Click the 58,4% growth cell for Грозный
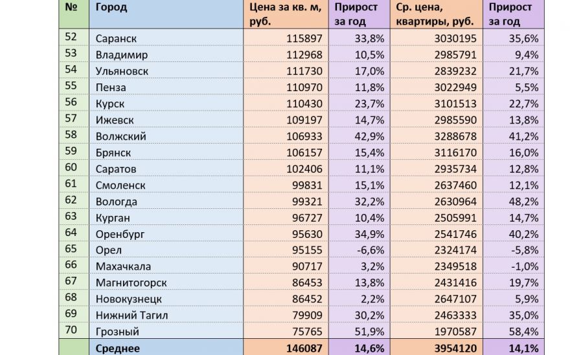583x355 pixels. (x=525, y=332)
